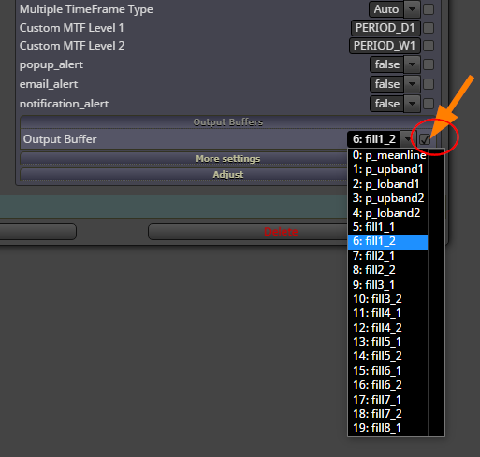Choose the 13: fill5_1 option
Screen dimensions: 480x457
point(387,342)
